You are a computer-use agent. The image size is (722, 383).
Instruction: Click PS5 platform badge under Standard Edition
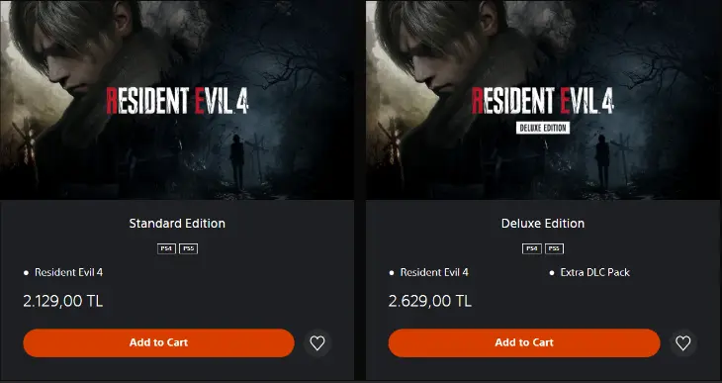188,248
